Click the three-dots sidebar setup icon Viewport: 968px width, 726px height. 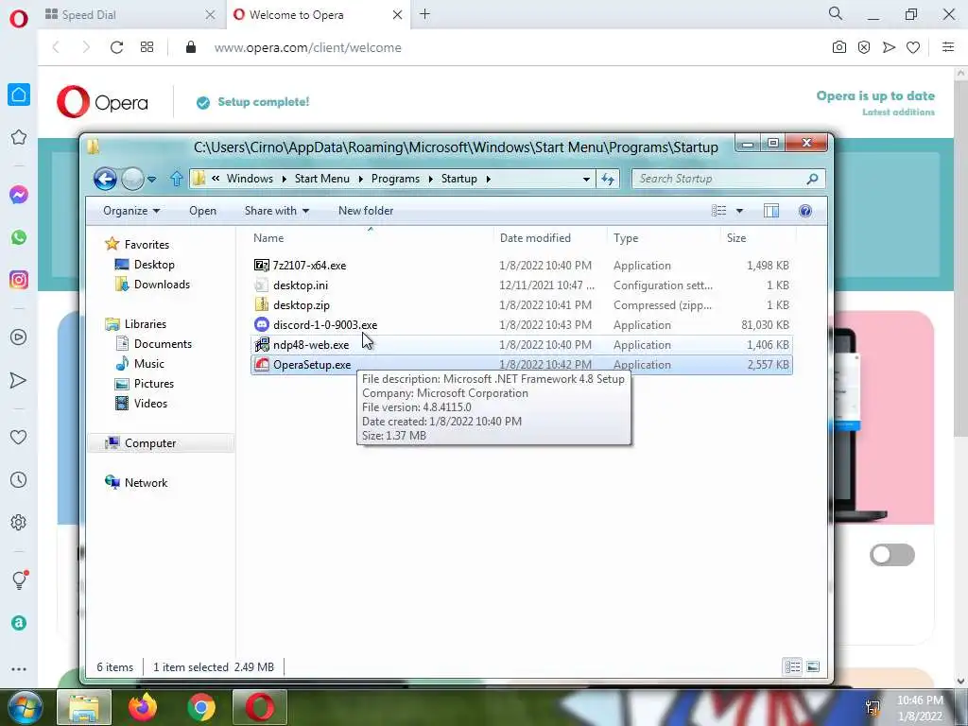pos(19,669)
